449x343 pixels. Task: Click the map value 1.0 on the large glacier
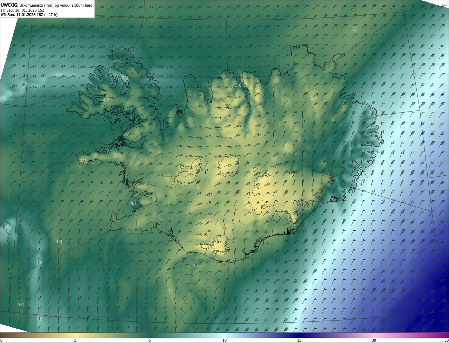coord(264,179)
